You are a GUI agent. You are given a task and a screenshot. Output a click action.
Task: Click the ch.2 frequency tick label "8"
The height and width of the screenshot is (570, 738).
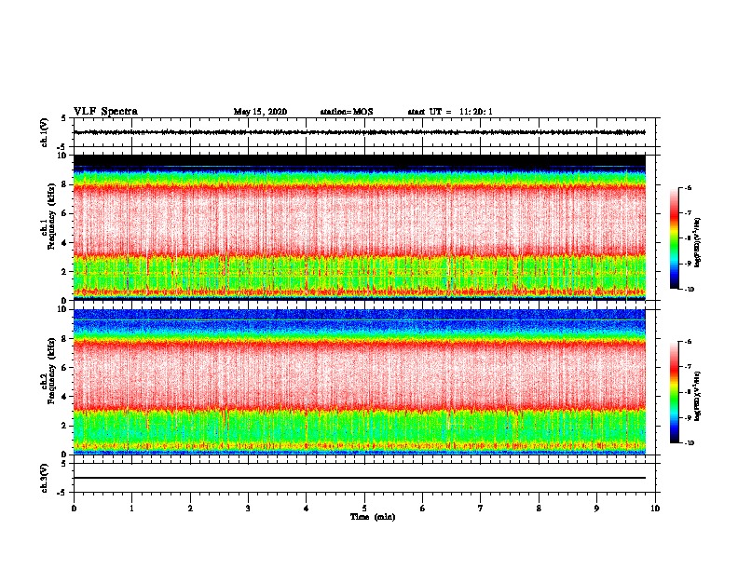(x=65, y=339)
